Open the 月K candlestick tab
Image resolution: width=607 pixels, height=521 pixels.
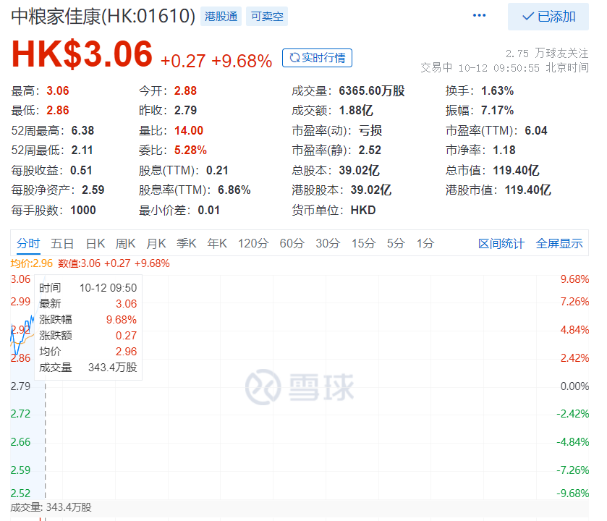point(156,243)
